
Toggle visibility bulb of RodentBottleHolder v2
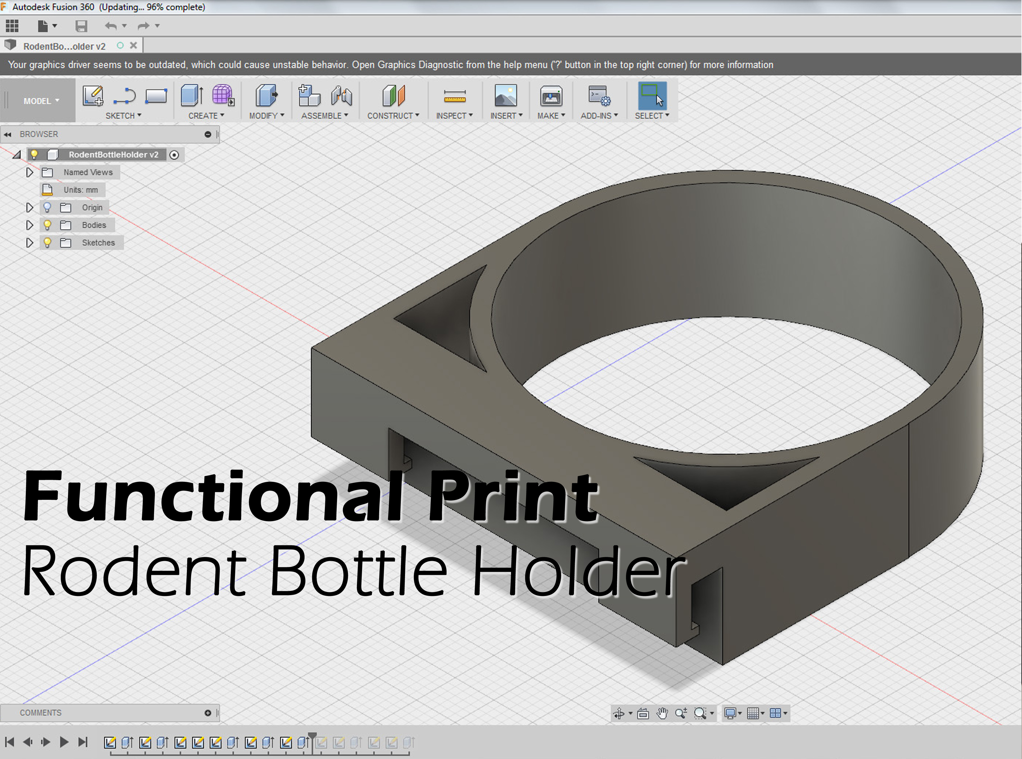35,154
